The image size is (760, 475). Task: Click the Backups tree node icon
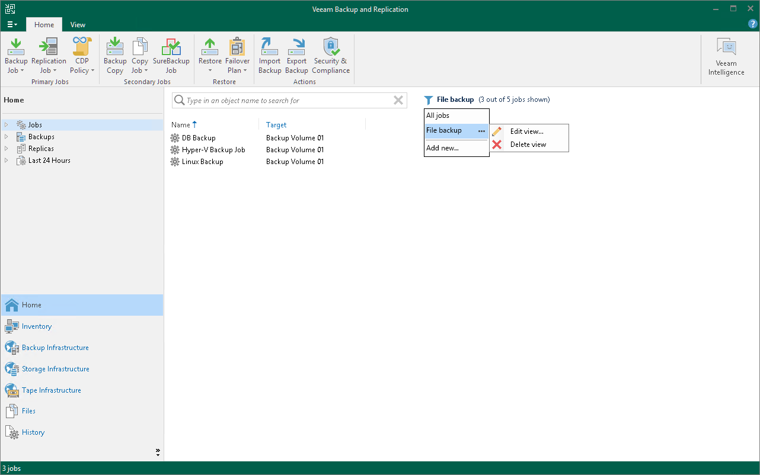(21, 137)
